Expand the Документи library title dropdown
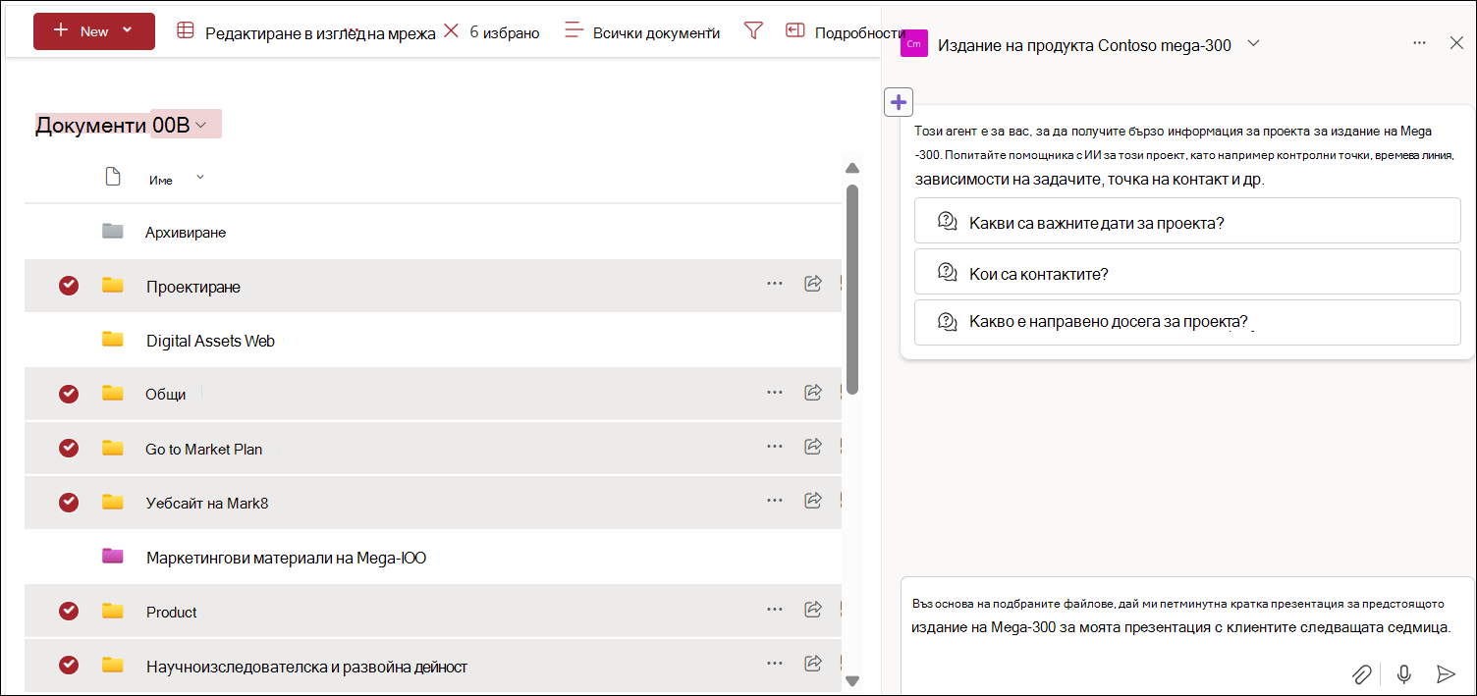Image resolution: width=1477 pixels, height=696 pixels. point(201,125)
